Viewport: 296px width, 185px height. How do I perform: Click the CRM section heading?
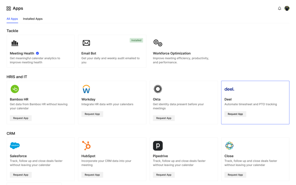(11, 134)
